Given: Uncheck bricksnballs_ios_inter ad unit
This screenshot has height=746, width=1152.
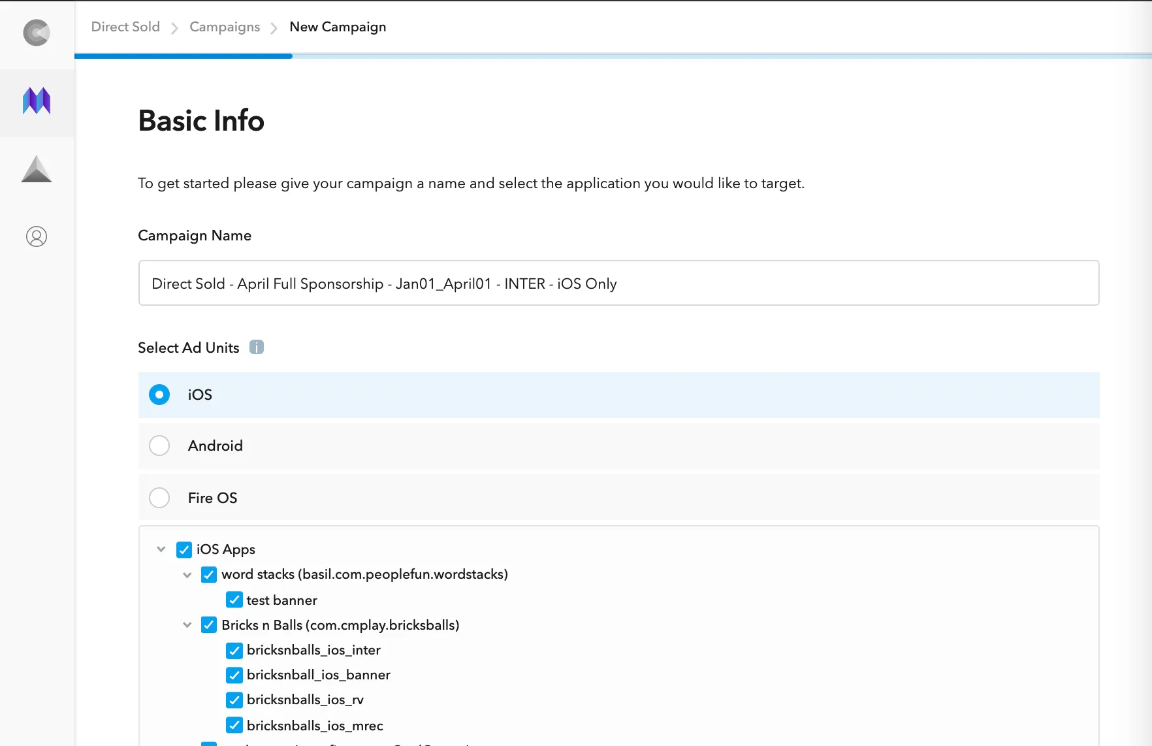Looking at the screenshot, I should click(234, 650).
